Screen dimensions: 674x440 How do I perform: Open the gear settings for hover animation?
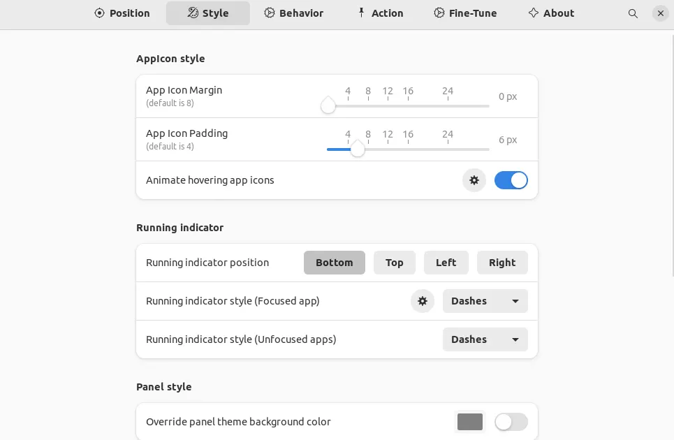tap(474, 180)
